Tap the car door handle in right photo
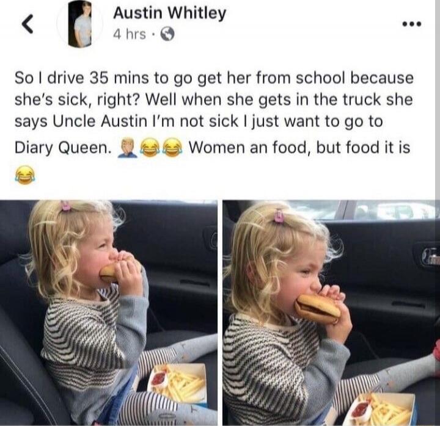This screenshot has height=426, width=440. pos(430,257)
